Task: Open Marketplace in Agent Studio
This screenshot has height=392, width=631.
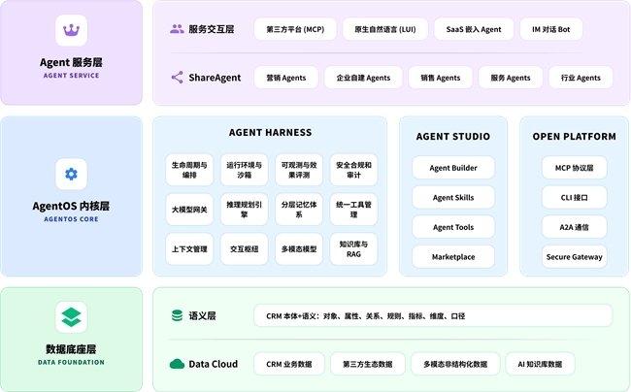Action: click(x=453, y=257)
